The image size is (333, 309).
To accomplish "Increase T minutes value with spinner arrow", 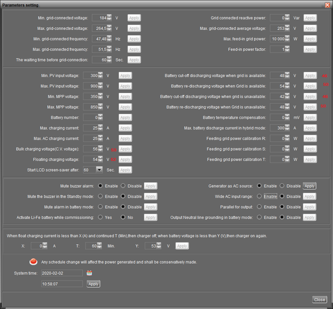I will tap(99, 244).
